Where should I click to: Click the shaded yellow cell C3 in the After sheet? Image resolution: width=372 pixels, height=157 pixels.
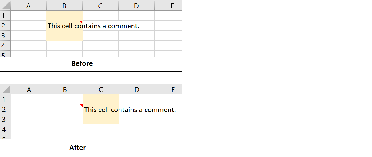click(x=101, y=119)
